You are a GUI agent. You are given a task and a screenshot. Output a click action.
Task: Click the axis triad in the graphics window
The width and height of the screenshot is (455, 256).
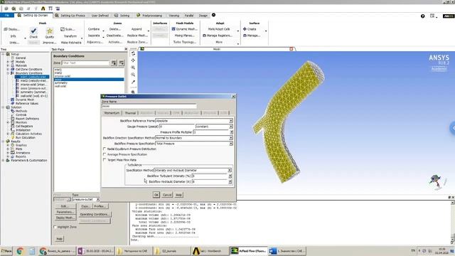[x=437, y=181]
